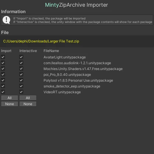Viewport: 154px width, 154px height.
Task: Click the Interactive column header
Action: 28,51
